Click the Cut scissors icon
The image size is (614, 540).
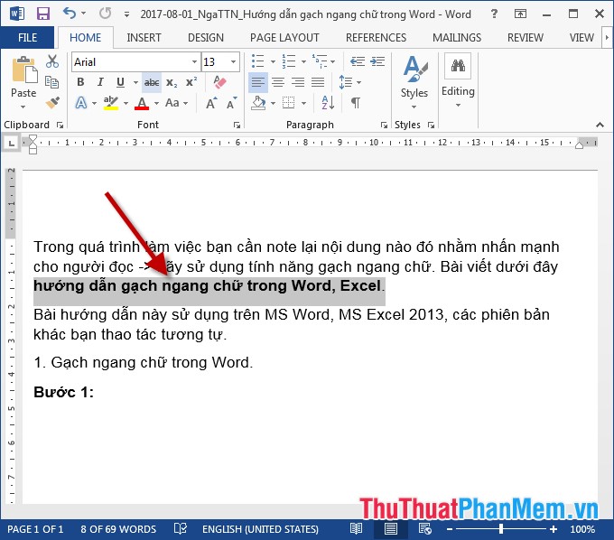point(52,61)
